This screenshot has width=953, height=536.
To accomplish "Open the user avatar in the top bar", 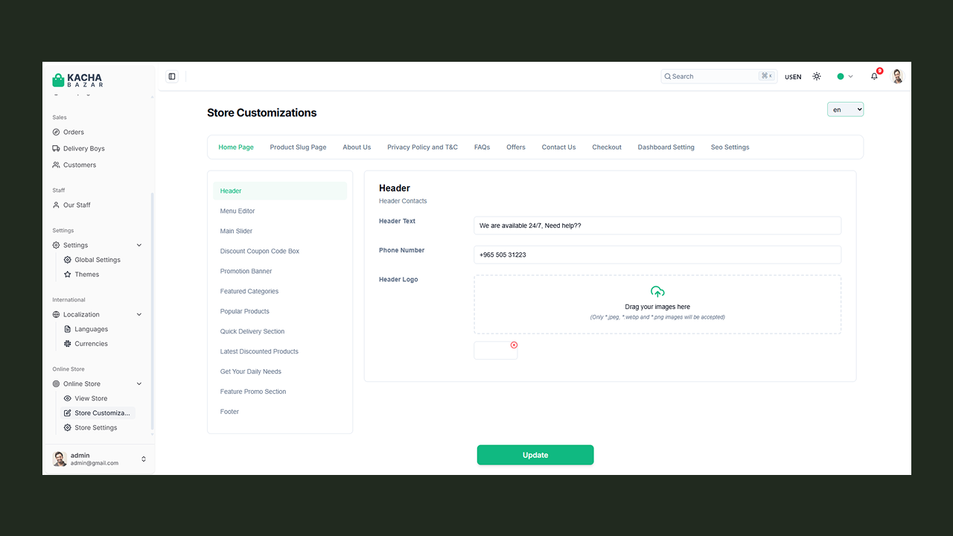I will click(x=897, y=77).
